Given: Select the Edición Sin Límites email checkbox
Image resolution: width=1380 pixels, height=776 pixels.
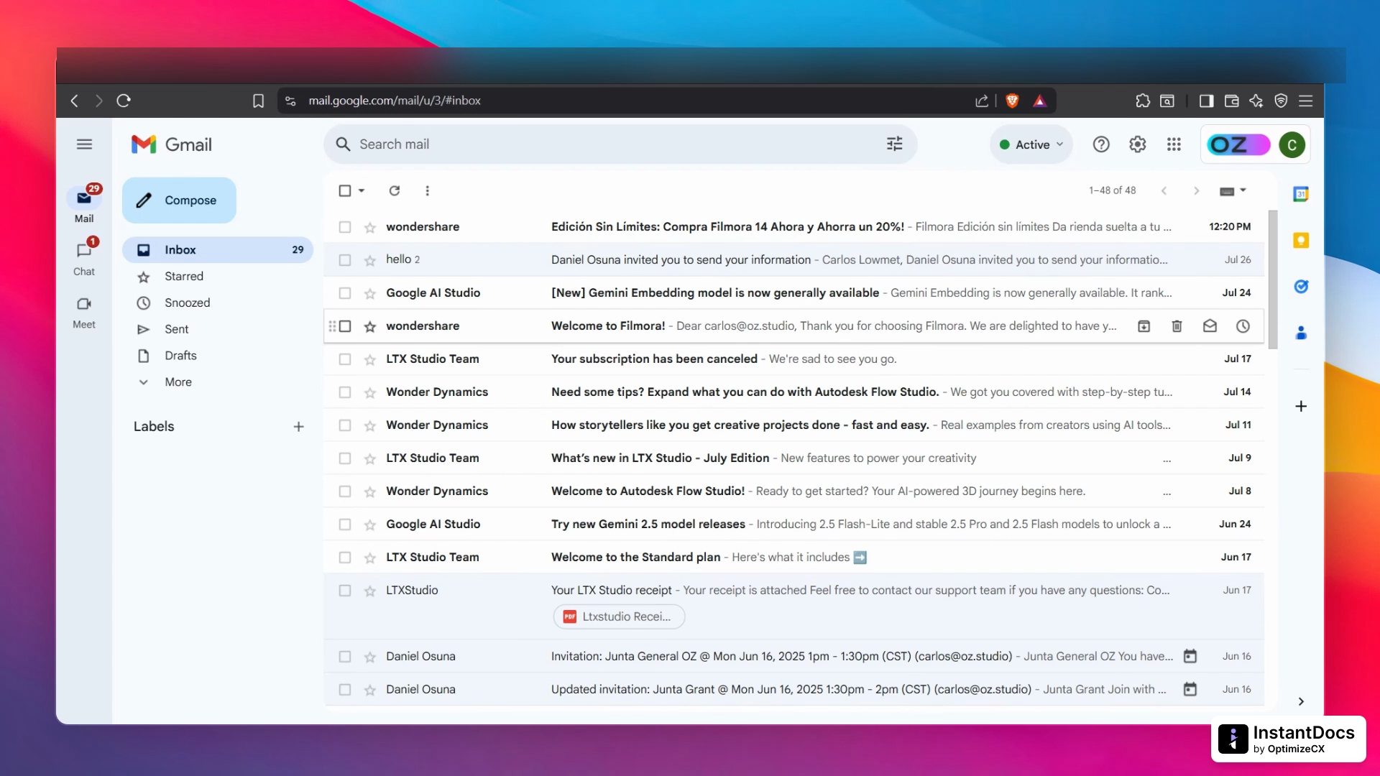Looking at the screenshot, I should tap(345, 227).
